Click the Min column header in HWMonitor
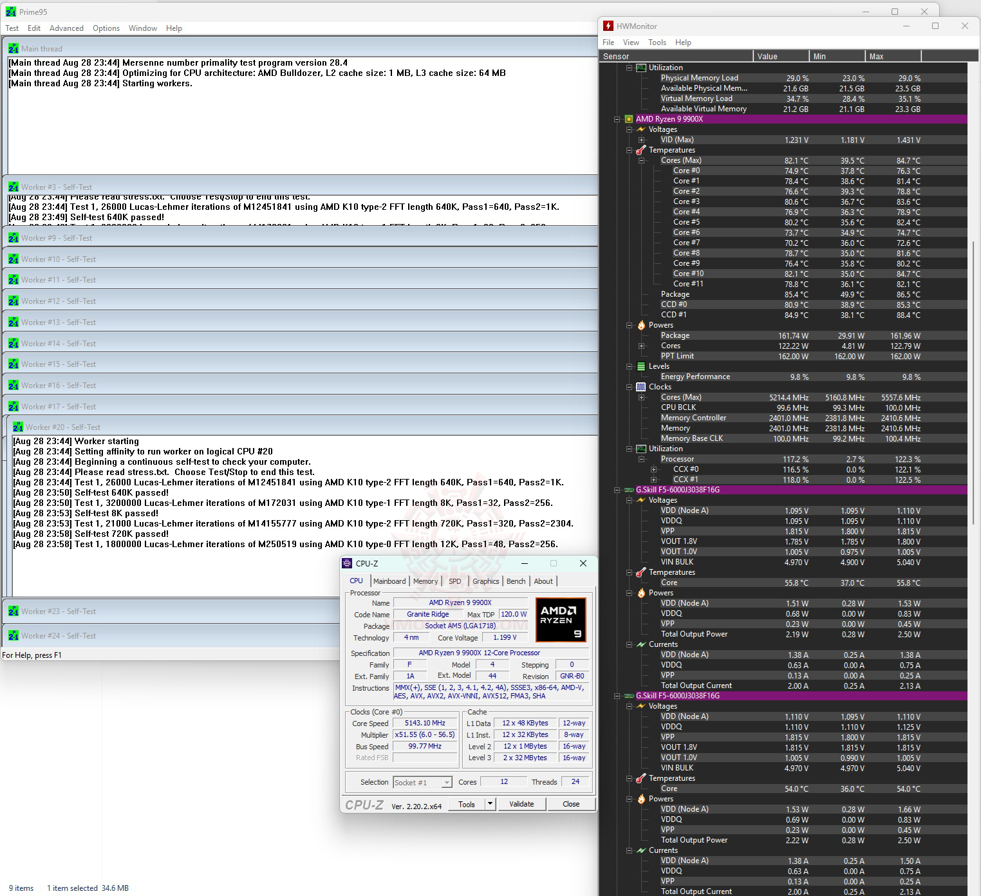The image size is (981, 896). pyautogui.click(x=837, y=57)
